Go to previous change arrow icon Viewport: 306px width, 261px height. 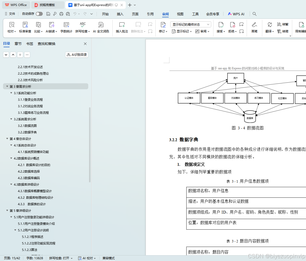[x=242, y=24]
